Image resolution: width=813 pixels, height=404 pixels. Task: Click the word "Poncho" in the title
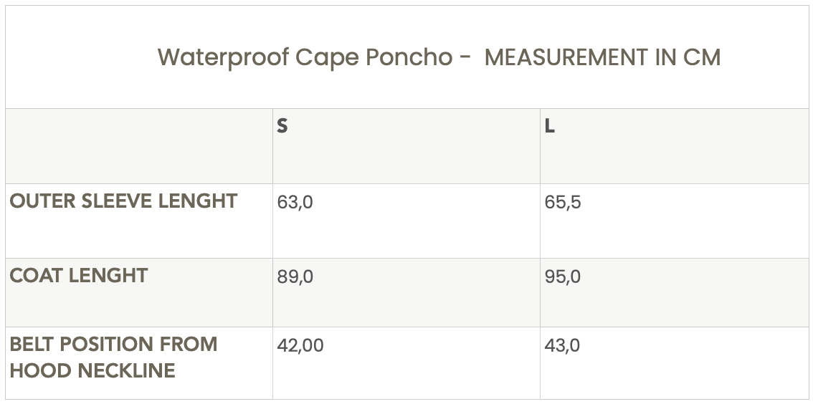pyautogui.click(x=409, y=57)
